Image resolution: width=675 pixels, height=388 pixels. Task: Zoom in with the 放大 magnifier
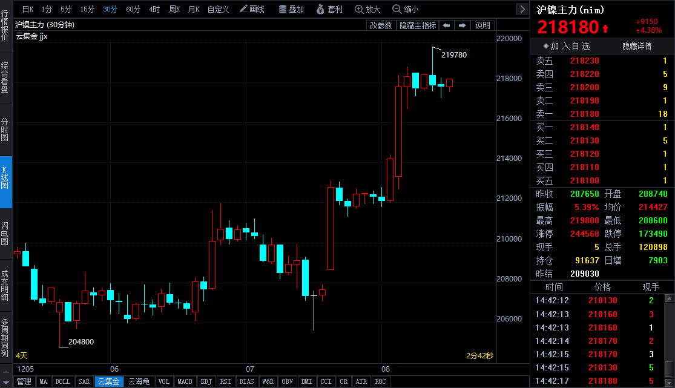tap(367, 9)
